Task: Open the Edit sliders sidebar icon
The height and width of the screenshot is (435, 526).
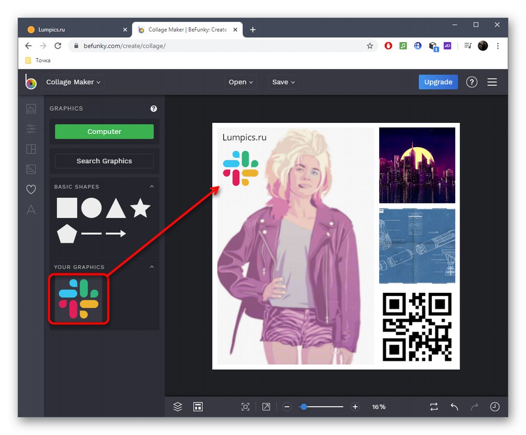Action: 31,129
